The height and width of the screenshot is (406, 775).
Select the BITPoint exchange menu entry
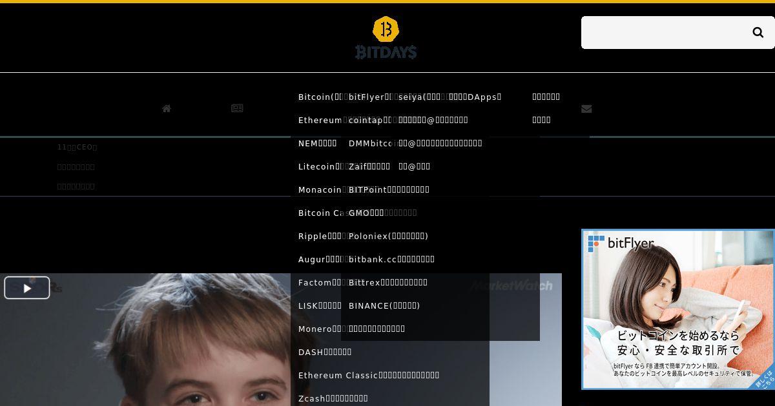point(389,189)
